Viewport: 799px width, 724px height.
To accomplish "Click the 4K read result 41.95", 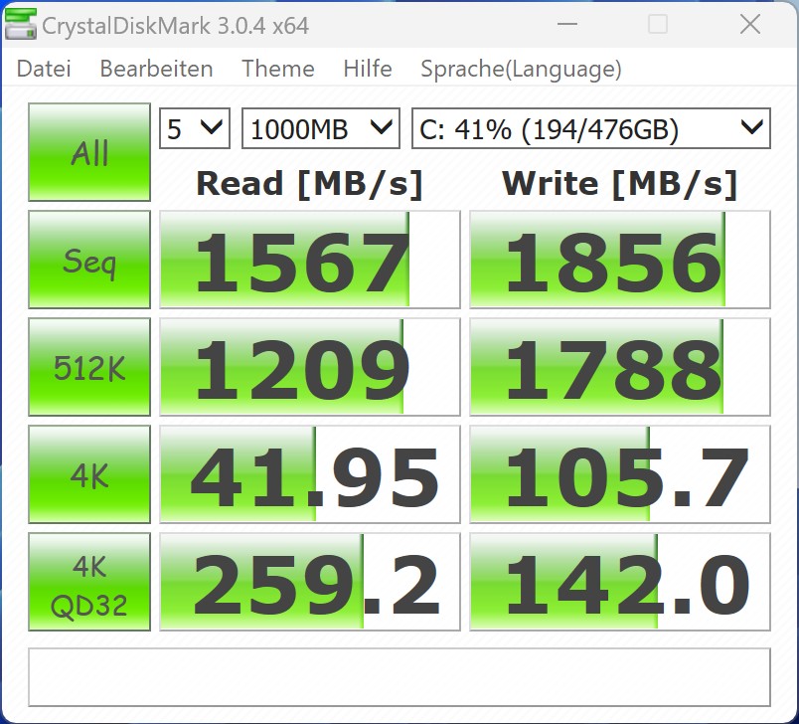I will click(x=310, y=474).
